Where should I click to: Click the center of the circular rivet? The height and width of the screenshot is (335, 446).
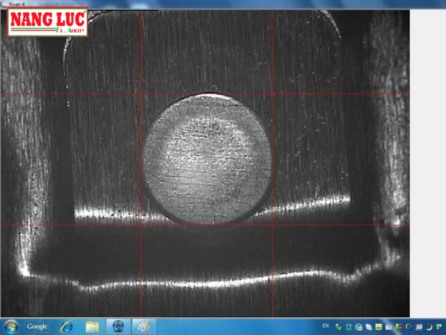click(x=207, y=158)
